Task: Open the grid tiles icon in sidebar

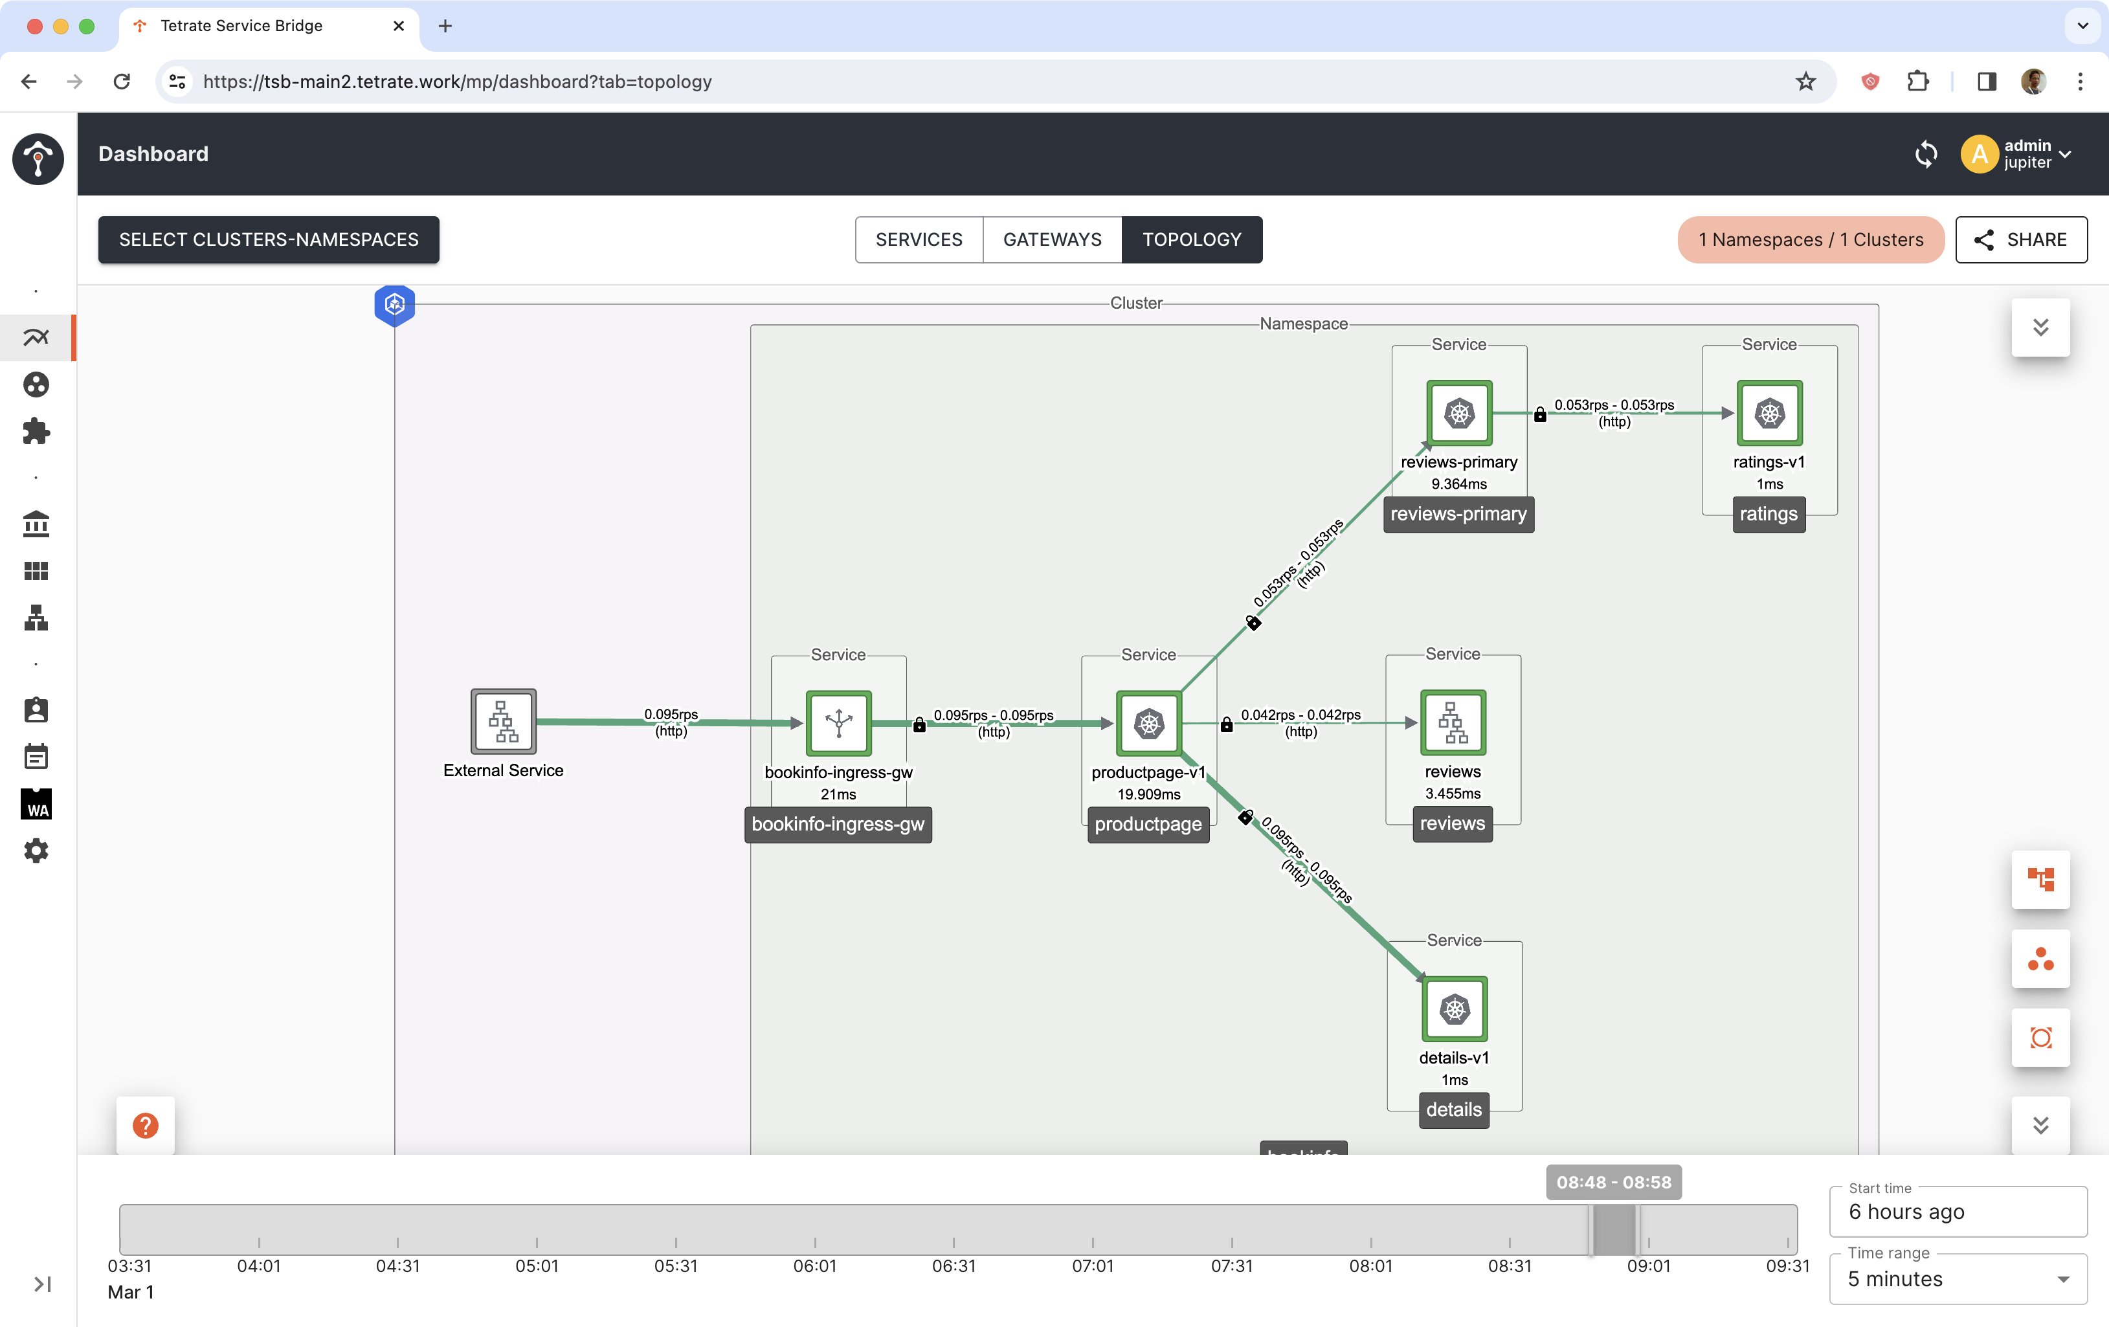Action: [x=36, y=571]
